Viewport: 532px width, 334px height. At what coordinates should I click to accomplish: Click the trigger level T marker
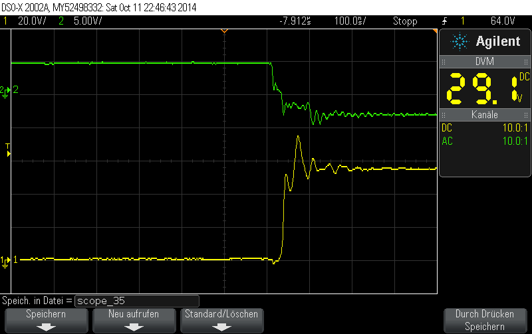[x=8, y=150]
